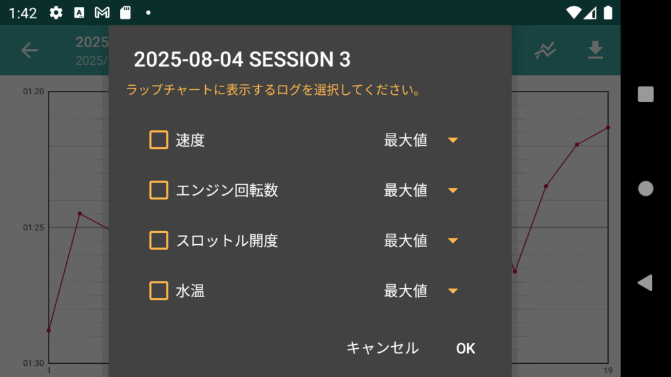Tap Android recents square button
The height and width of the screenshot is (377, 671).
645,94
